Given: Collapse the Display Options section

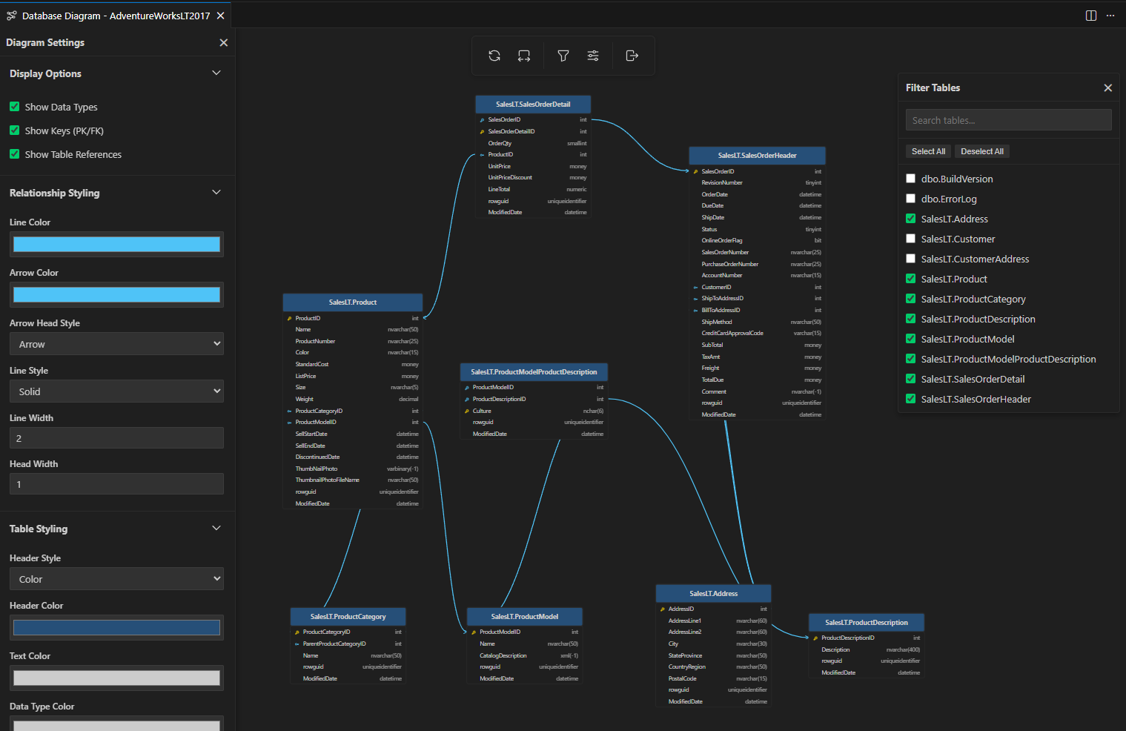Looking at the screenshot, I should [216, 73].
